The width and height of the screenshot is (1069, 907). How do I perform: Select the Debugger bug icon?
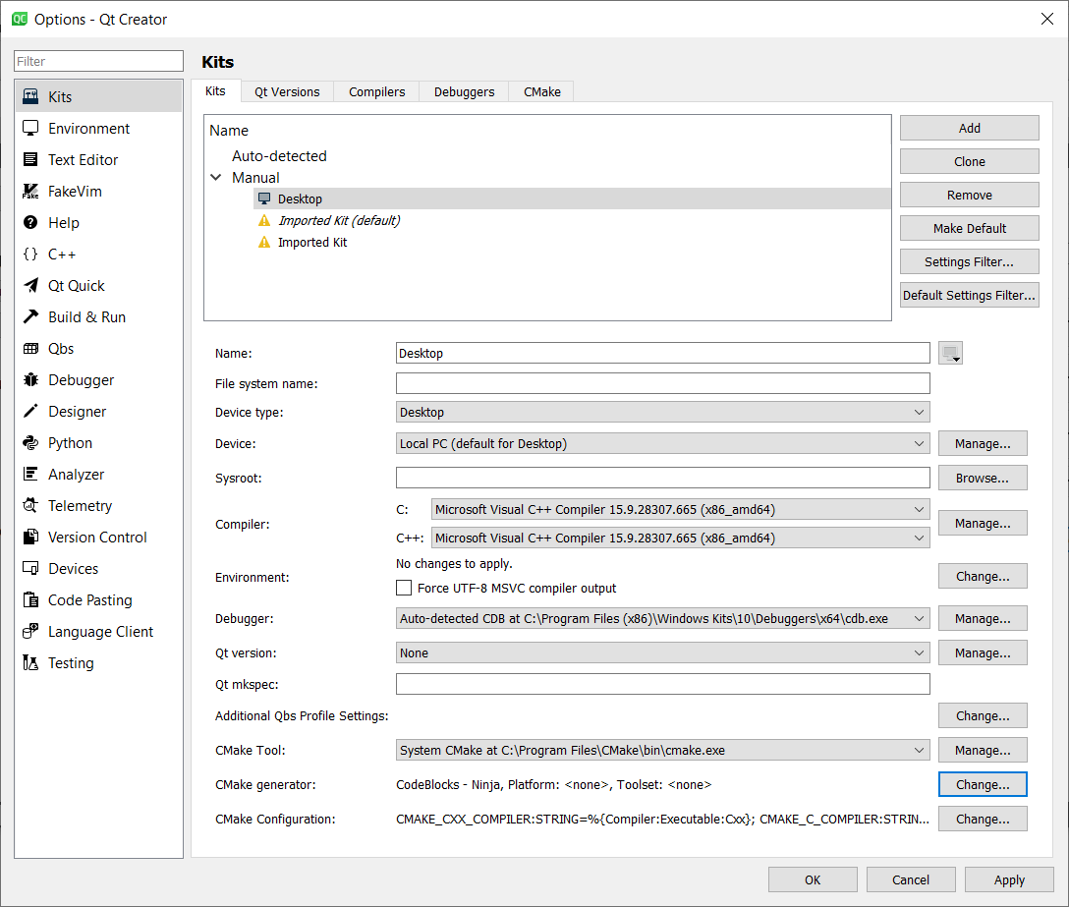tap(30, 380)
